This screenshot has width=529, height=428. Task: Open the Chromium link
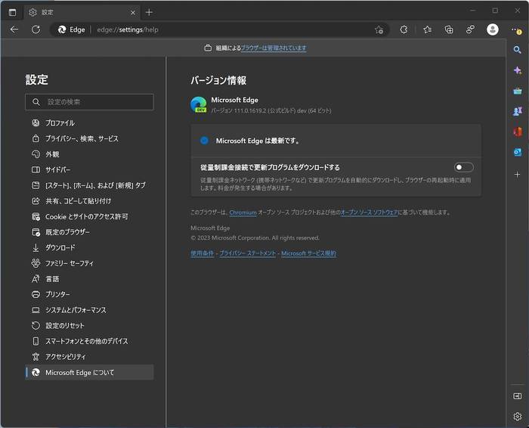[243, 212]
